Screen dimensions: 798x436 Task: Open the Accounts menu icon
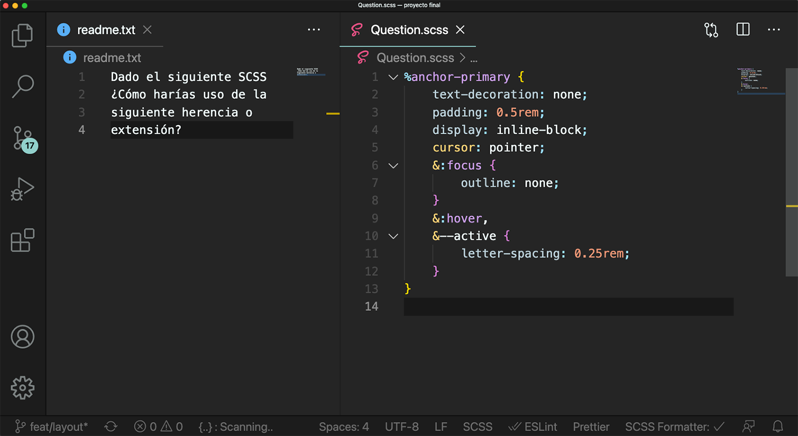22,337
